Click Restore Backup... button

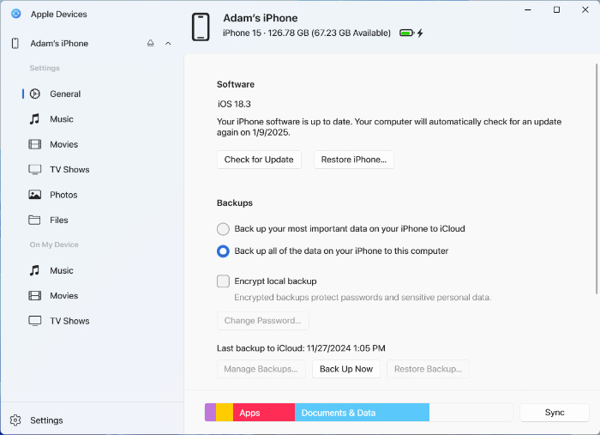click(x=429, y=369)
